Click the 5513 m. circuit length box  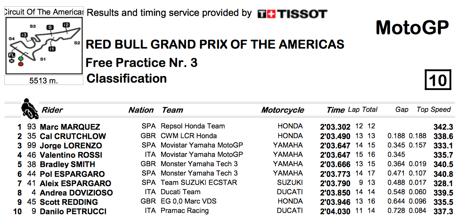tap(43, 80)
